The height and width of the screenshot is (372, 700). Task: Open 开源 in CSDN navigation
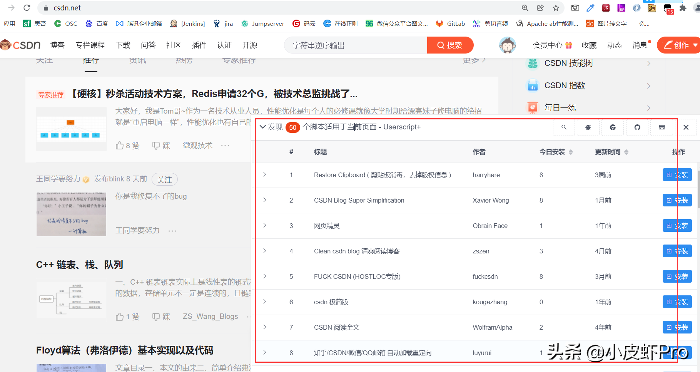250,45
